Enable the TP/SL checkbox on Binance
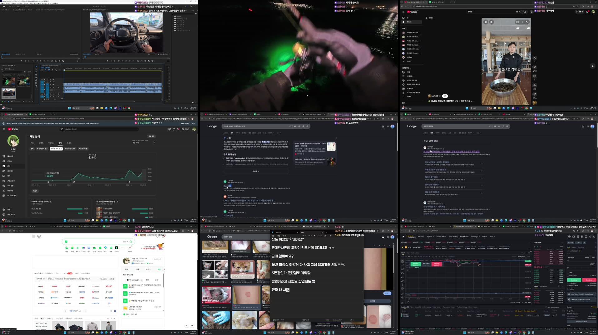The height and width of the screenshot is (335, 598). [568, 272]
